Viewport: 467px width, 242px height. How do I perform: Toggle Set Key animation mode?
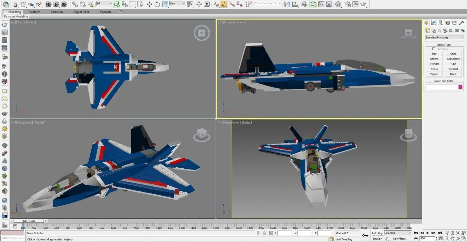coord(377,238)
